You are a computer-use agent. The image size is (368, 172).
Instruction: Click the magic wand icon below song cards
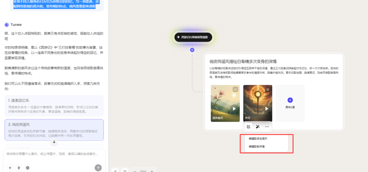coord(258,127)
